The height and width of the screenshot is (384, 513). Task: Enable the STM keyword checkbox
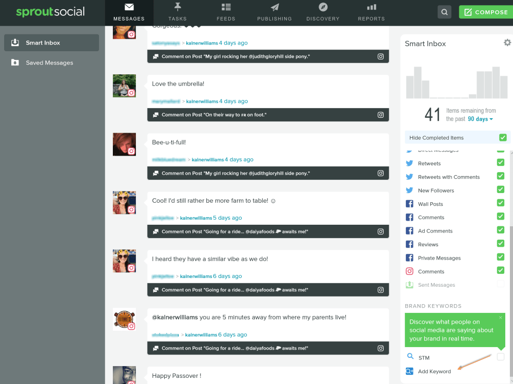click(x=501, y=357)
